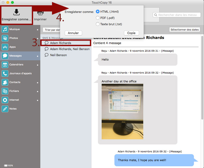The image size is (204, 168).
Task: Open the Photos section icon
Action: click(x=5, y=38)
